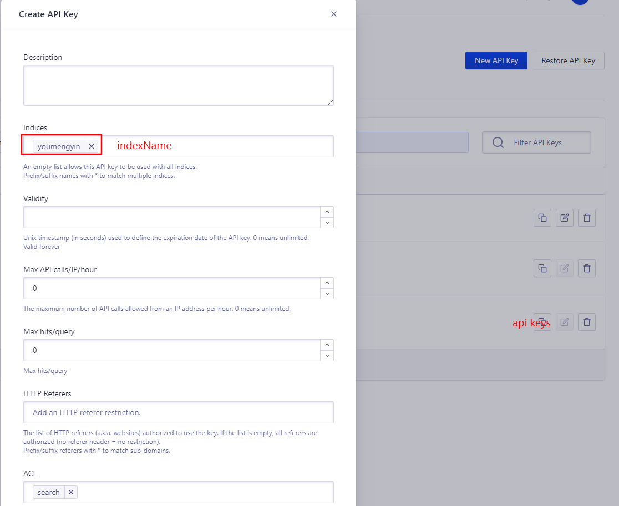Increment Max API calls/IP/hour stepper
The height and width of the screenshot is (506, 619).
click(327, 283)
